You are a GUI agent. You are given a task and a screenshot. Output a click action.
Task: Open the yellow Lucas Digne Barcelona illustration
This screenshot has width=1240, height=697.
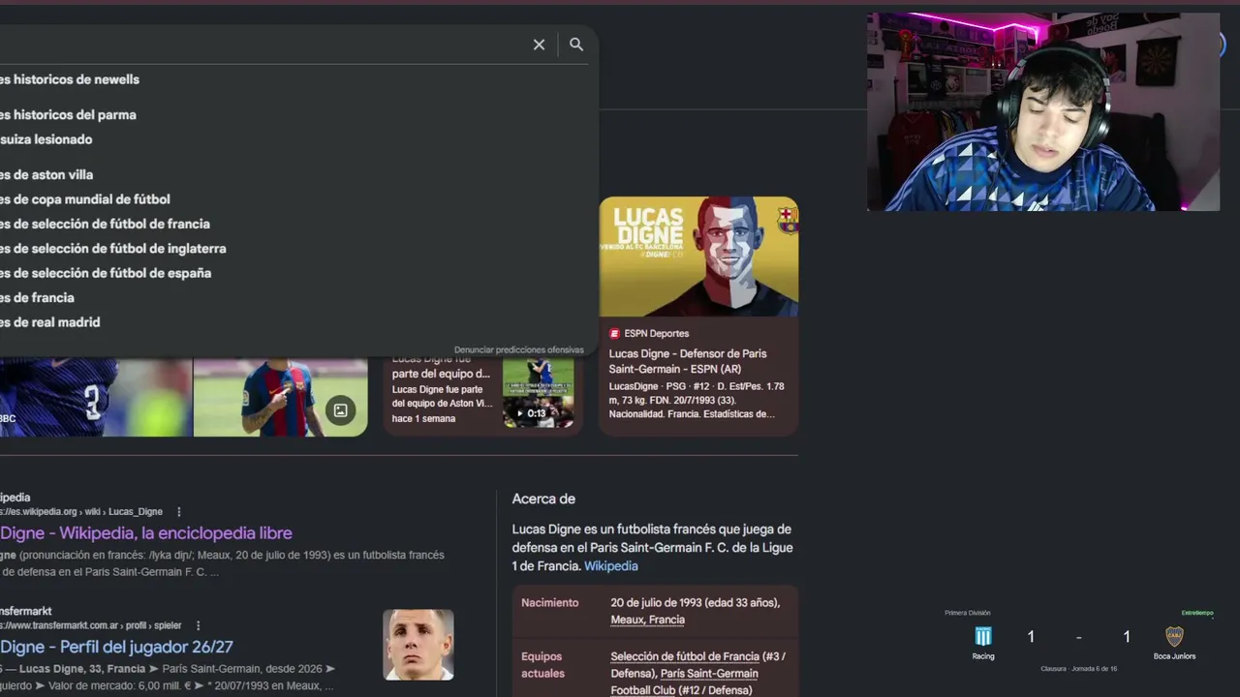[x=698, y=257]
